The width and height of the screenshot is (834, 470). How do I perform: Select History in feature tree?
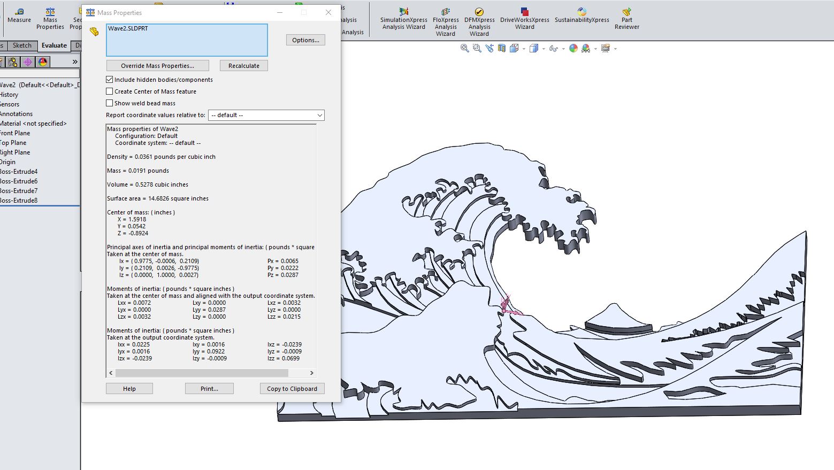point(9,94)
